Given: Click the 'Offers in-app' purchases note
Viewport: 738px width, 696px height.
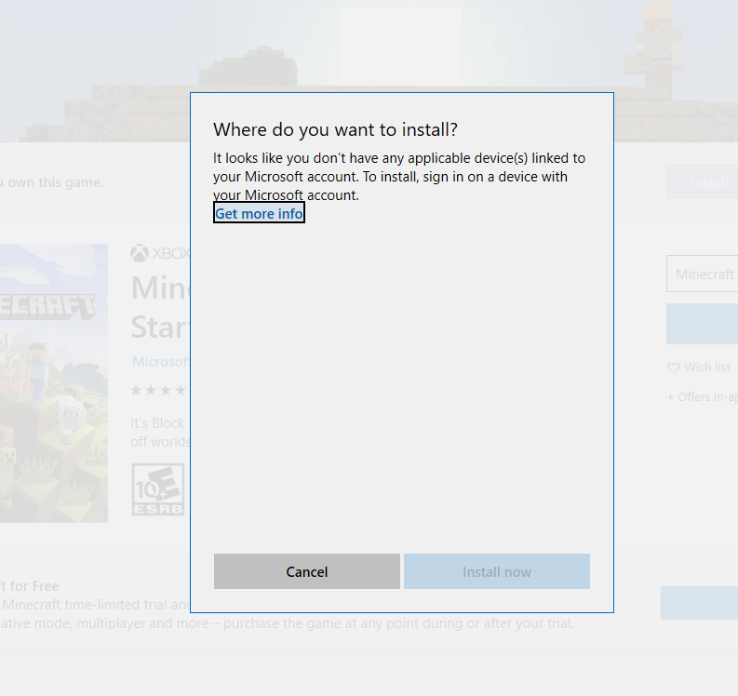Looking at the screenshot, I should (x=703, y=396).
